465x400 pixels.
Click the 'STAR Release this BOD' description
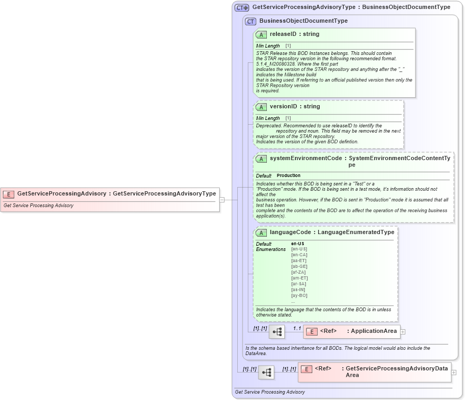pos(334,72)
